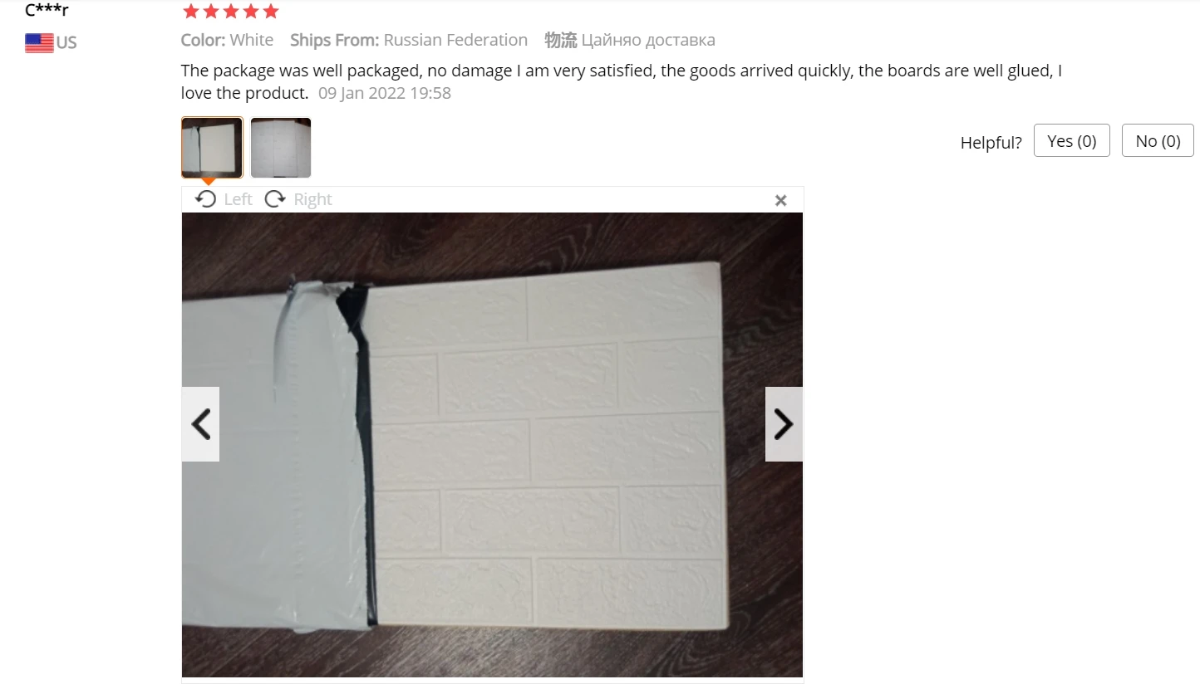Image resolution: width=1200 pixels, height=689 pixels.
Task: Rotate image left using counterclockwise arrow icon
Action: (206, 199)
